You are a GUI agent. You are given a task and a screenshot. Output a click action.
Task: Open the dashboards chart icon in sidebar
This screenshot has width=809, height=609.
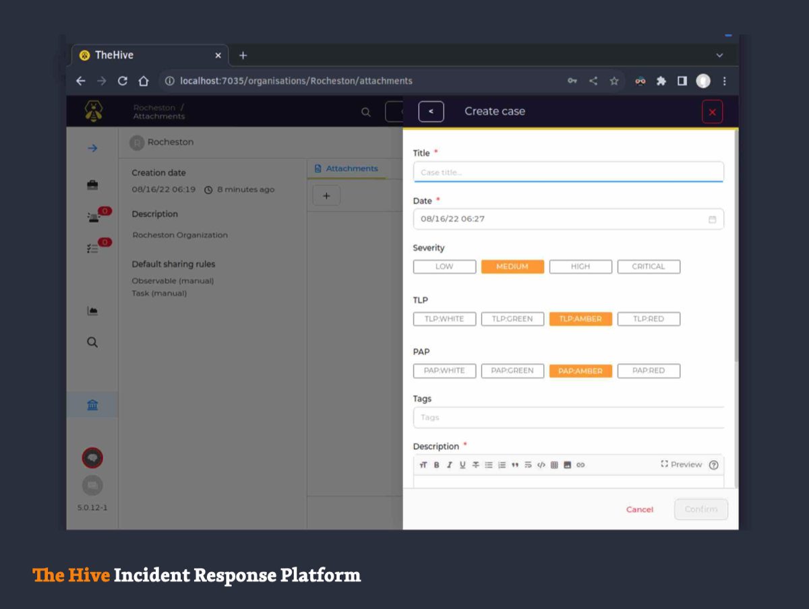coord(92,311)
